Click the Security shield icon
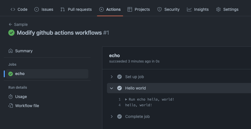251x129 pixels. coord(160,9)
